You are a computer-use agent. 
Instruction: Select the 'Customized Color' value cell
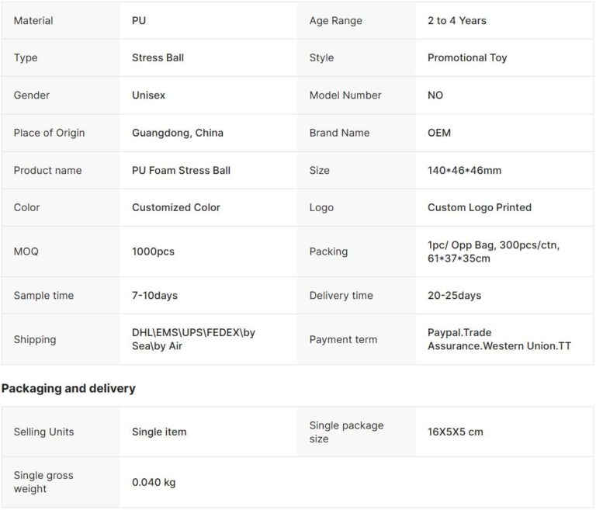coord(176,207)
